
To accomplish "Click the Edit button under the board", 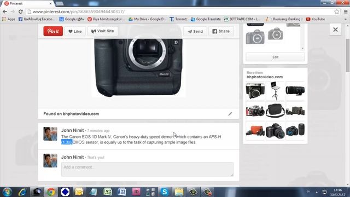I will point(275,57).
